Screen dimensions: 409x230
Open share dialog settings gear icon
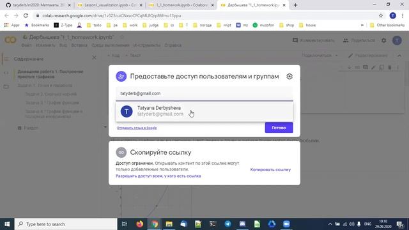289,77
